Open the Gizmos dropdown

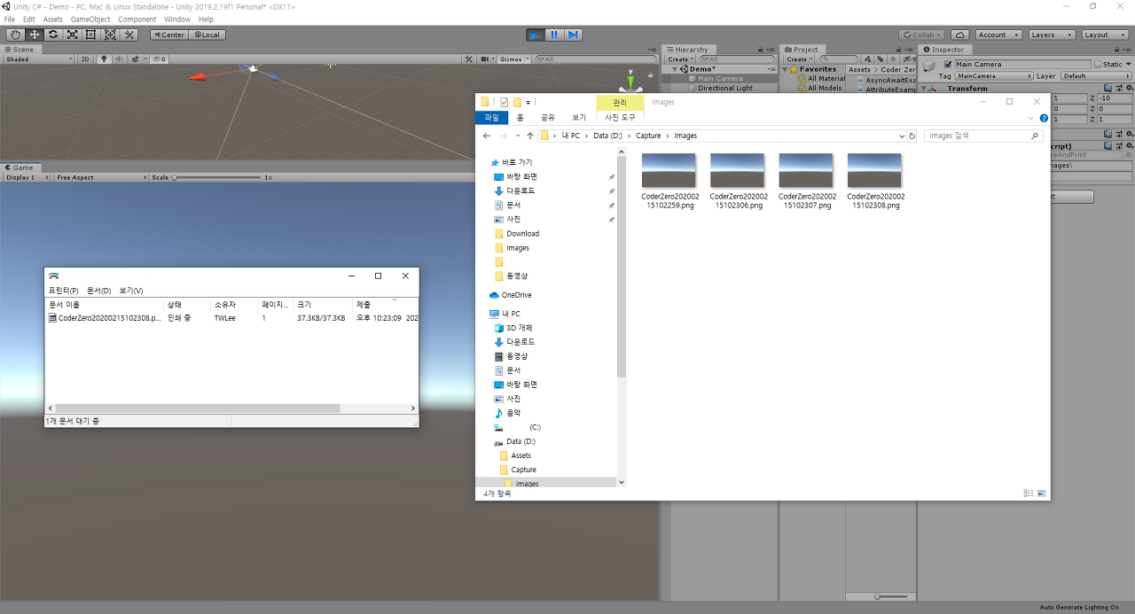coord(514,59)
